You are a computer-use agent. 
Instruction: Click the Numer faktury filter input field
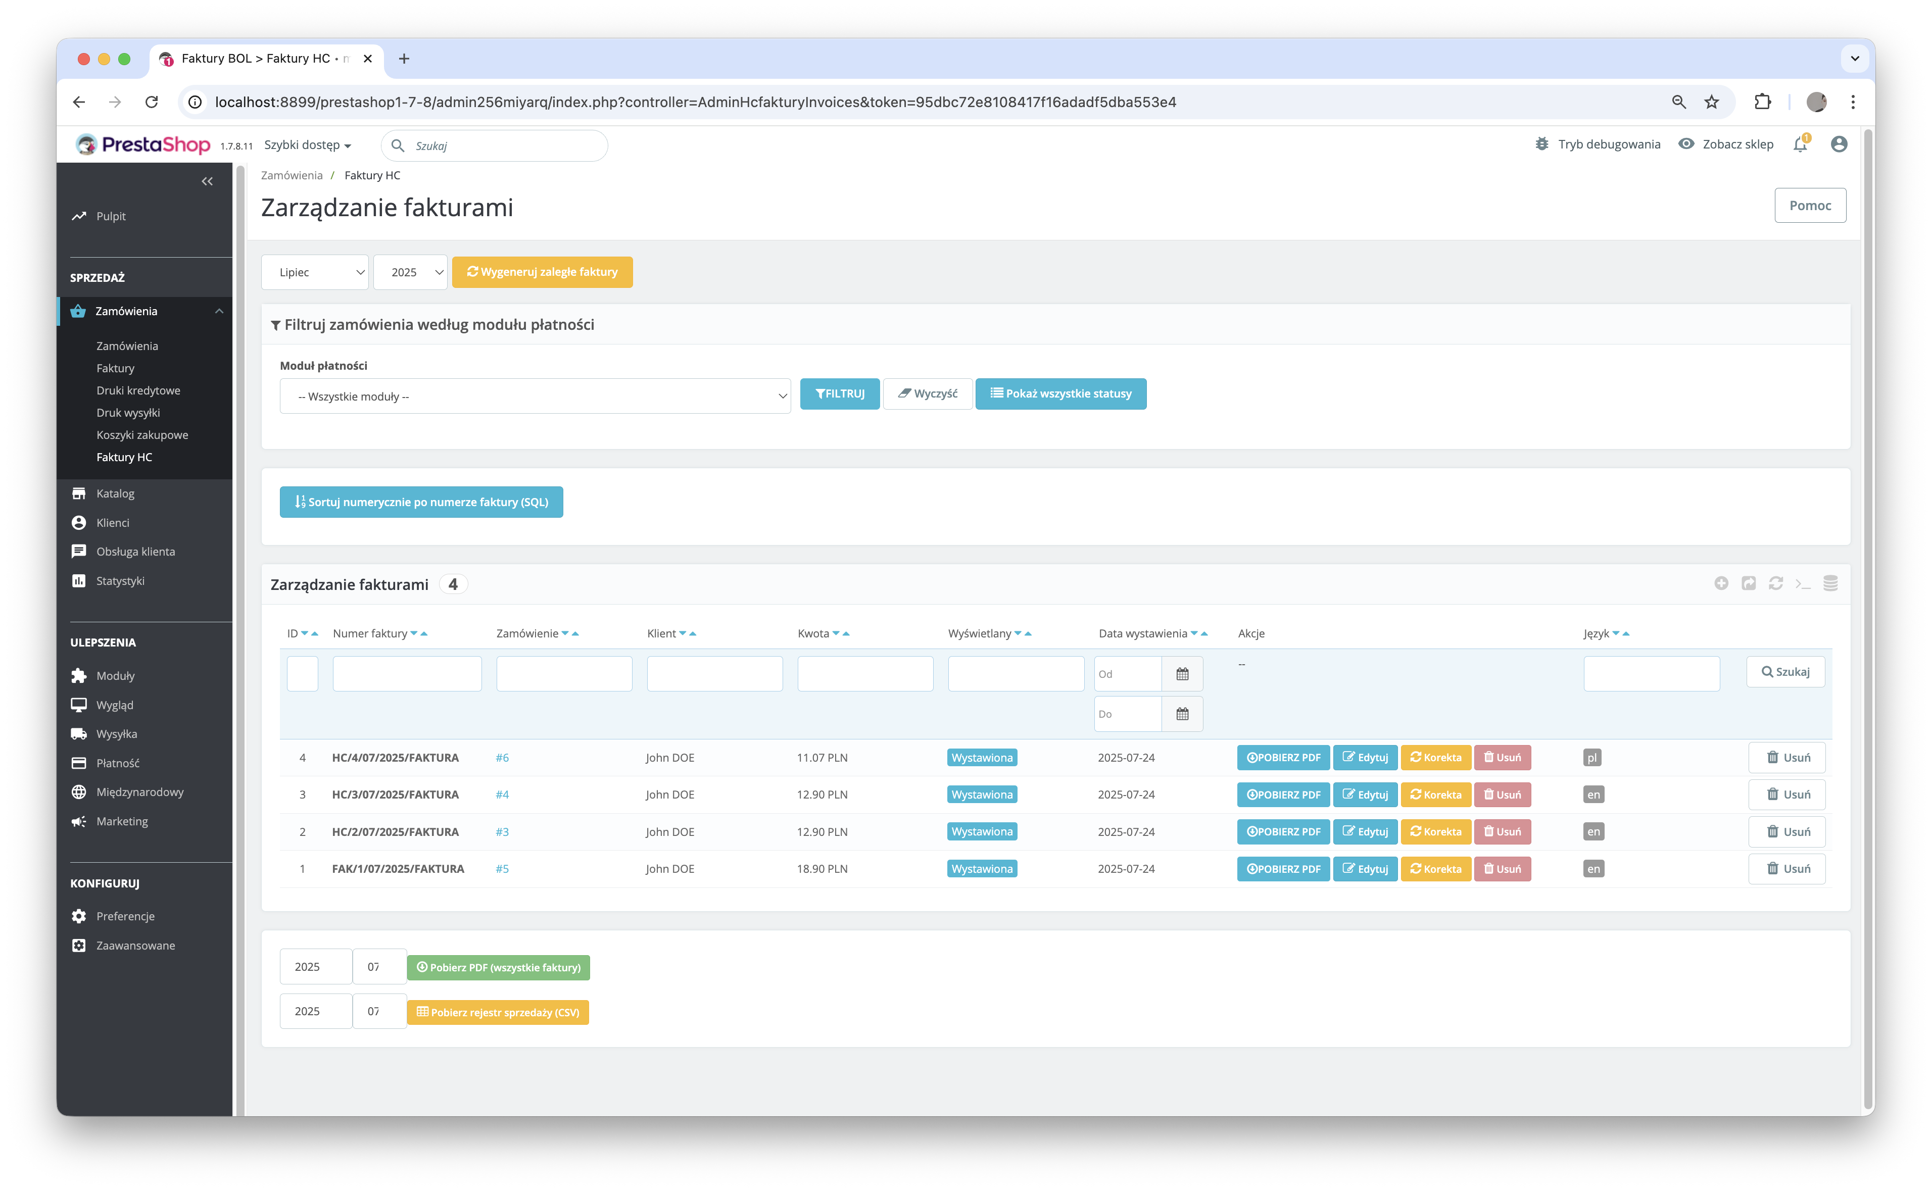(x=407, y=674)
